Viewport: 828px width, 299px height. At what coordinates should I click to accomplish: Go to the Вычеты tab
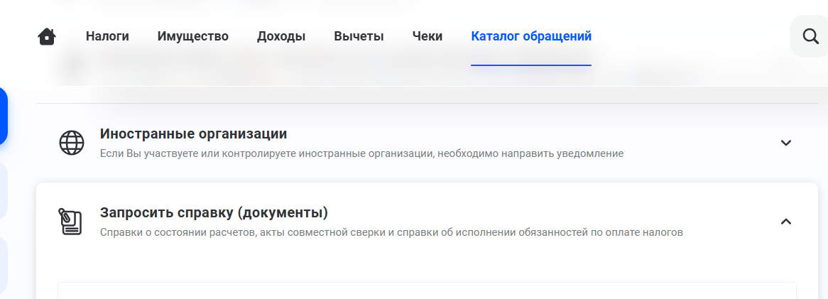coord(359,36)
